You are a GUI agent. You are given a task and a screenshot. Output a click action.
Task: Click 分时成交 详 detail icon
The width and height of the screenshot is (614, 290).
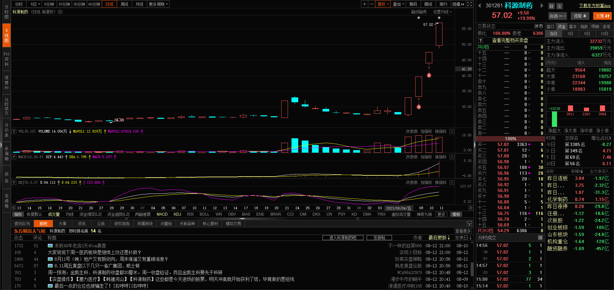coord(540,238)
